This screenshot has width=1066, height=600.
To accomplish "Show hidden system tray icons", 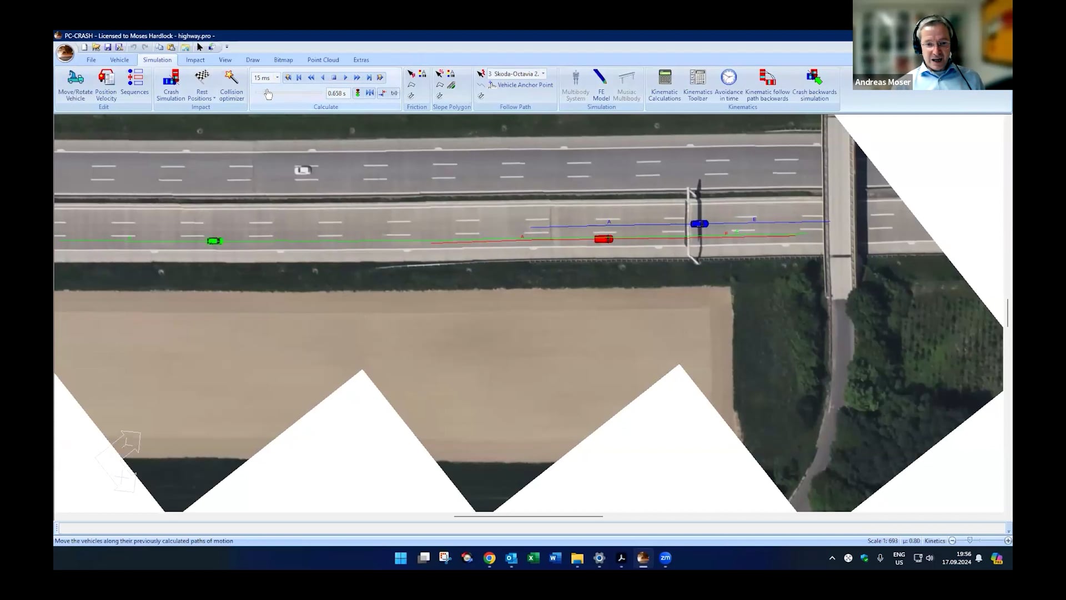I will 832,558.
